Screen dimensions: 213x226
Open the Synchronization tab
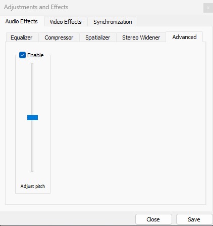click(x=113, y=22)
